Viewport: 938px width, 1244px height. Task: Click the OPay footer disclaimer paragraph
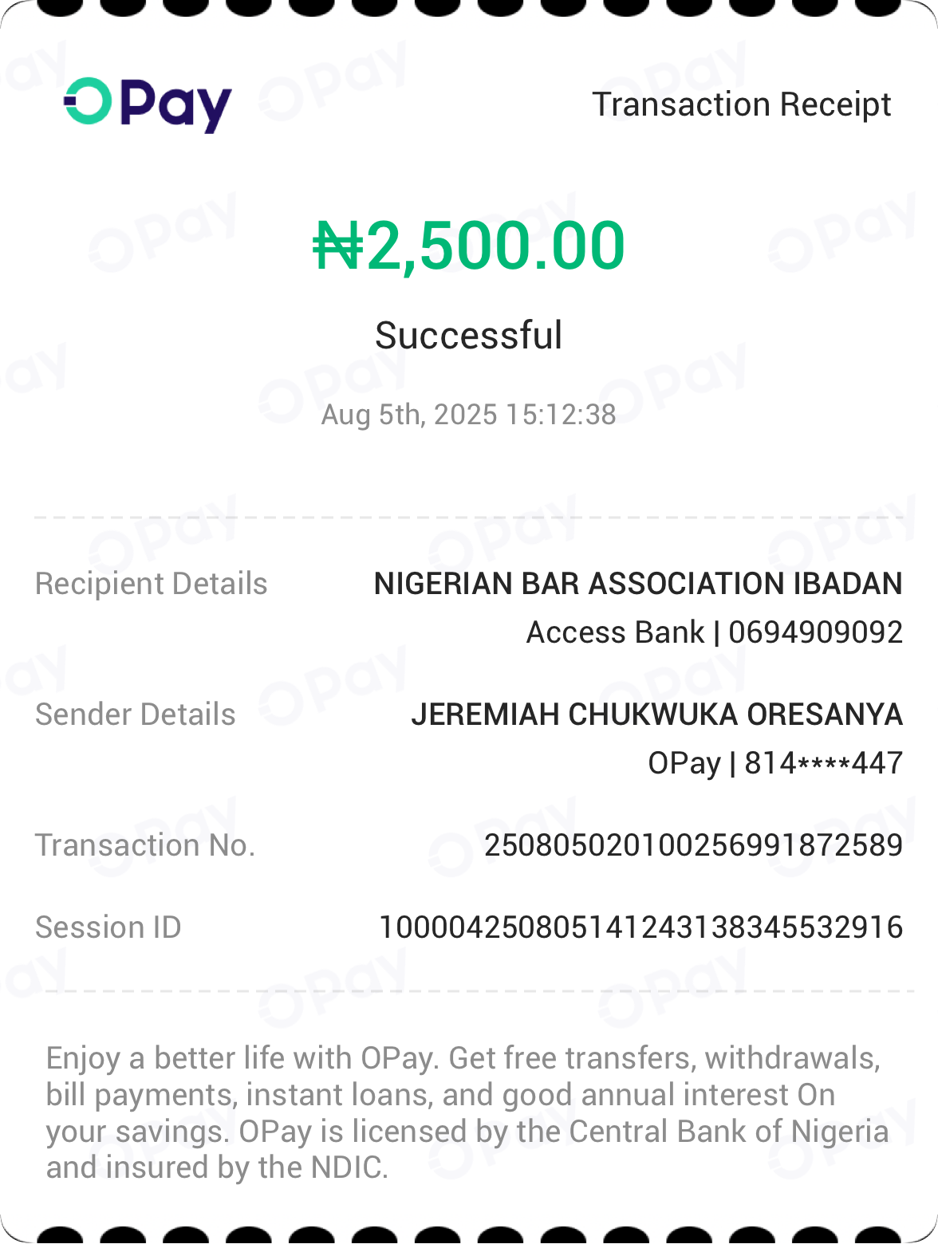point(467,1112)
